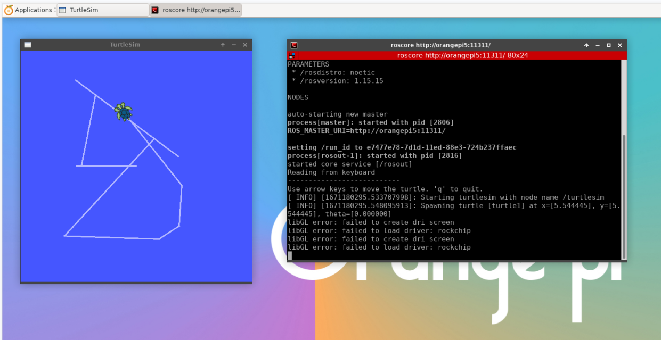
Task: Click the 'PARAMETERS' heading in terminal
Action: click(x=308, y=64)
